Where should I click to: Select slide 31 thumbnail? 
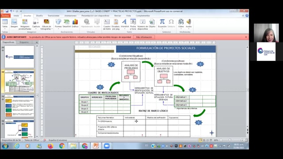click(19, 106)
